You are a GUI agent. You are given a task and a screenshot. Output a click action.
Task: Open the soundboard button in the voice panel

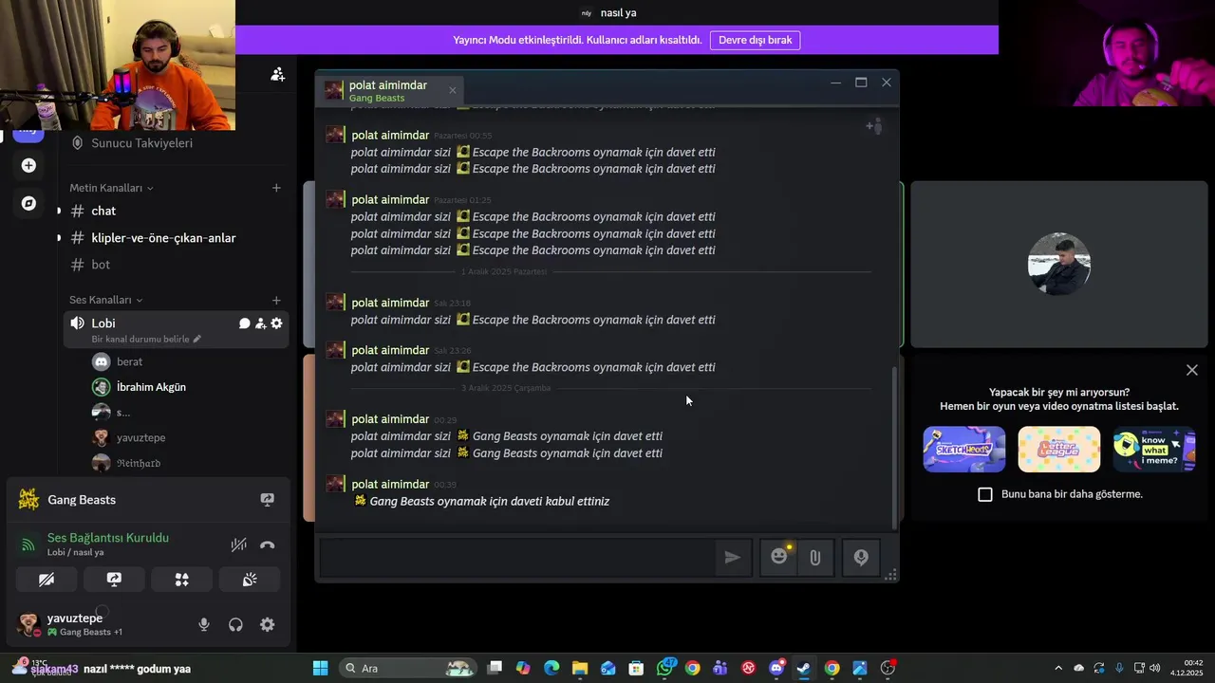(x=250, y=580)
